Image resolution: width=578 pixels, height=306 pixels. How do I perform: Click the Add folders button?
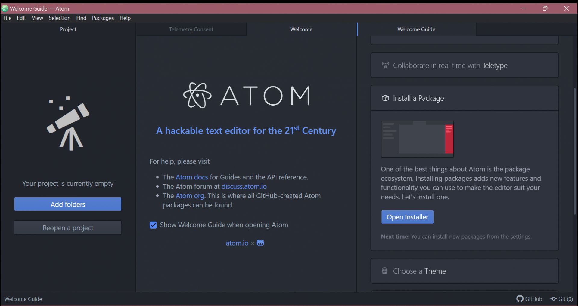68,204
